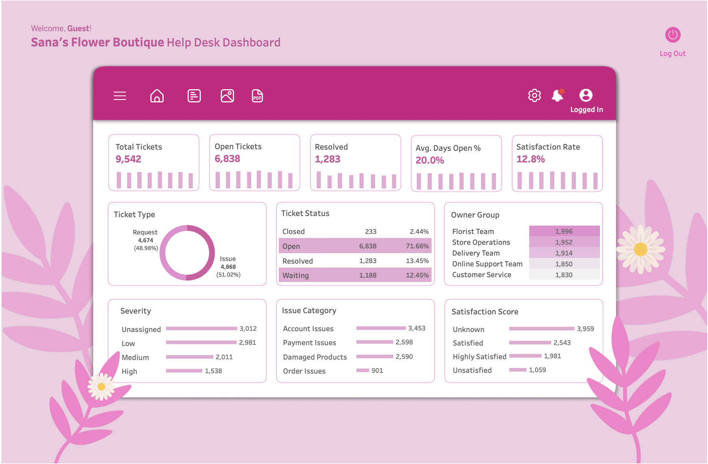The width and height of the screenshot is (708, 464).
Task: Select the High severity bar
Action: (184, 371)
